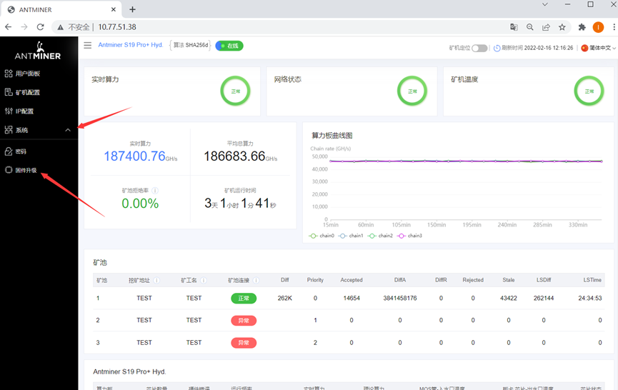Image resolution: width=618 pixels, height=390 pixels.
Task: Click the 187400.76 real-time hashrate value
Action: tap(134, 156)
